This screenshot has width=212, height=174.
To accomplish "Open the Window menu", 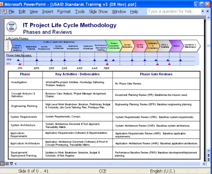I will pos(119,12).
